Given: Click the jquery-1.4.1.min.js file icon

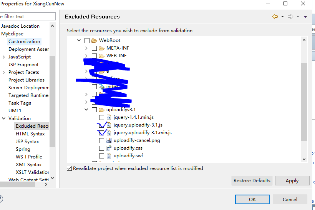Looking at the screenshot, I should click(109, 117).
